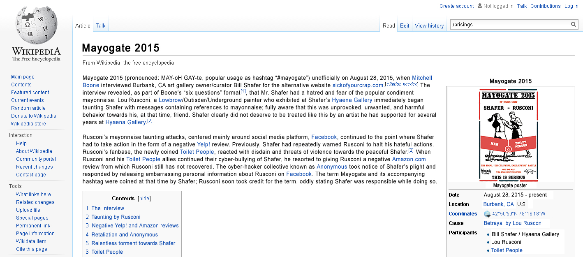Open Toilet People participant link in infobox

[x=507, y=250]
